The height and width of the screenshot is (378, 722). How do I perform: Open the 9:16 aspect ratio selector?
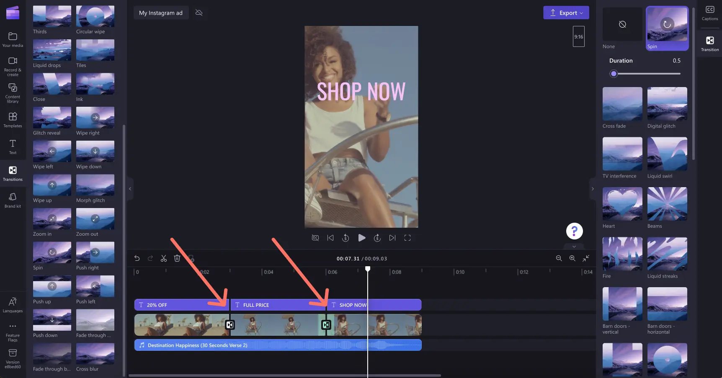578,36
